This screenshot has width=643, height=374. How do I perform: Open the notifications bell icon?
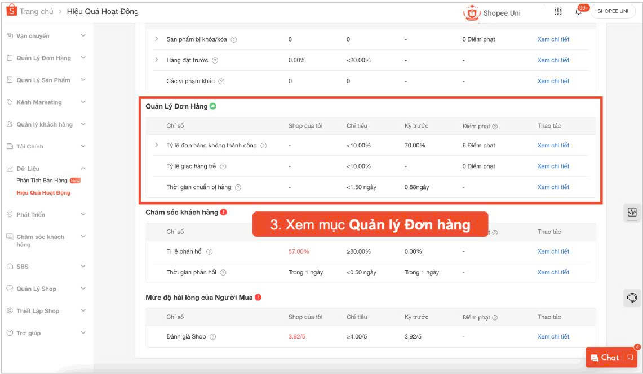(579, 11)
